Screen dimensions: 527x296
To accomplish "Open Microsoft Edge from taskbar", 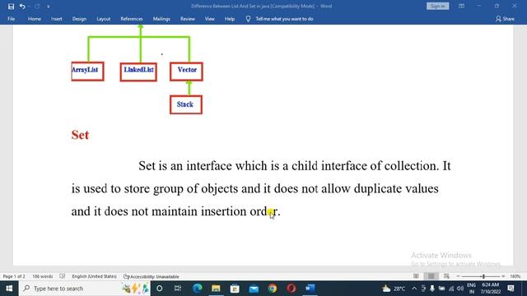I will click(x=198, y=289).
